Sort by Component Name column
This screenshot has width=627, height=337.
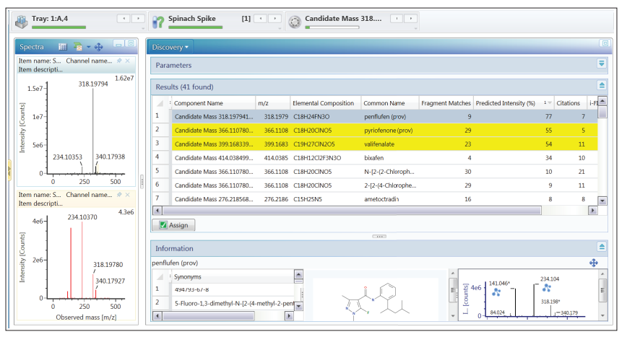[212, 103]
